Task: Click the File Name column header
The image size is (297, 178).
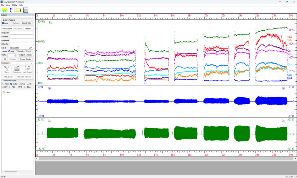Action: click(x=7, y=92)
